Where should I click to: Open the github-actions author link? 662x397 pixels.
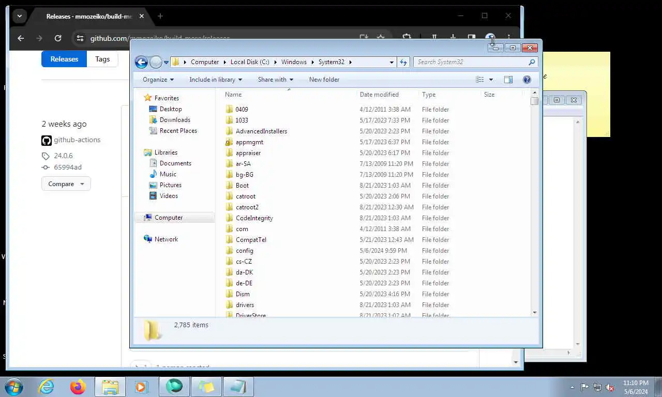[x=77, y=140]
